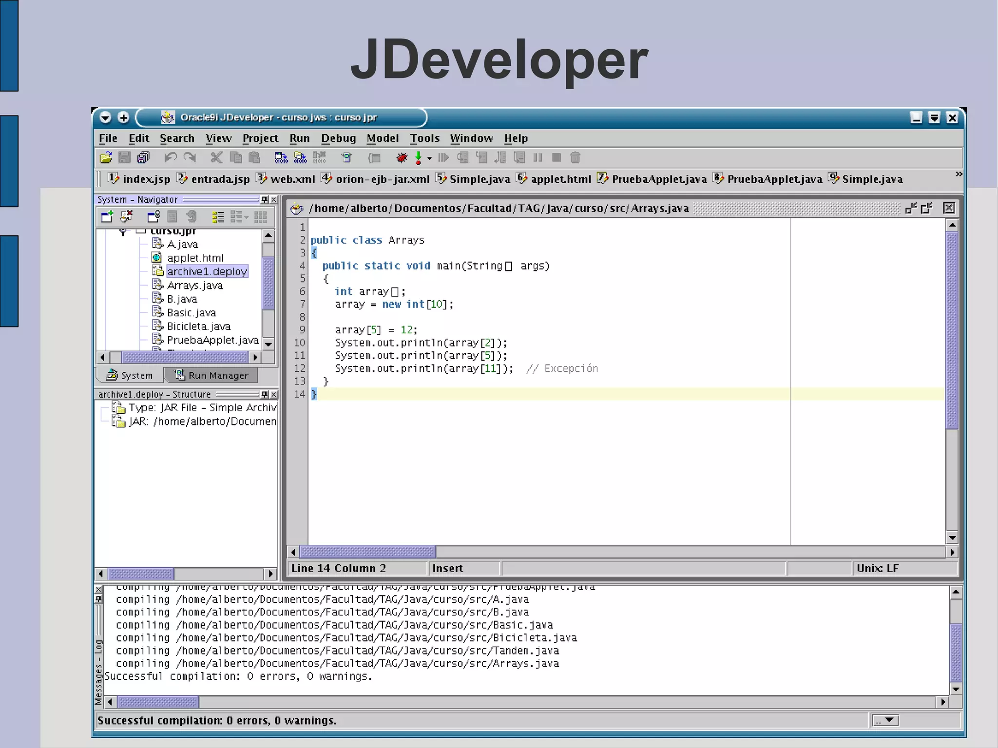The image size is (998, 748).
Task: Open the orion-ejb-jar.xml document shortcut
Action: [x=375, y=179]
